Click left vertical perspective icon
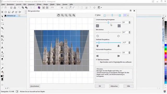Viewport: 167px width, 94px height. pyautogui.click(x=97, y=46)
